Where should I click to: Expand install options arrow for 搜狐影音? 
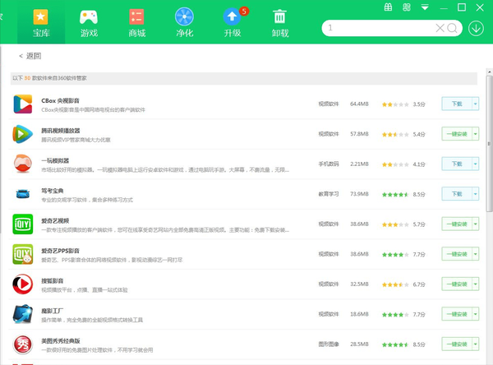pyautogui.click(x=476, y=284)
